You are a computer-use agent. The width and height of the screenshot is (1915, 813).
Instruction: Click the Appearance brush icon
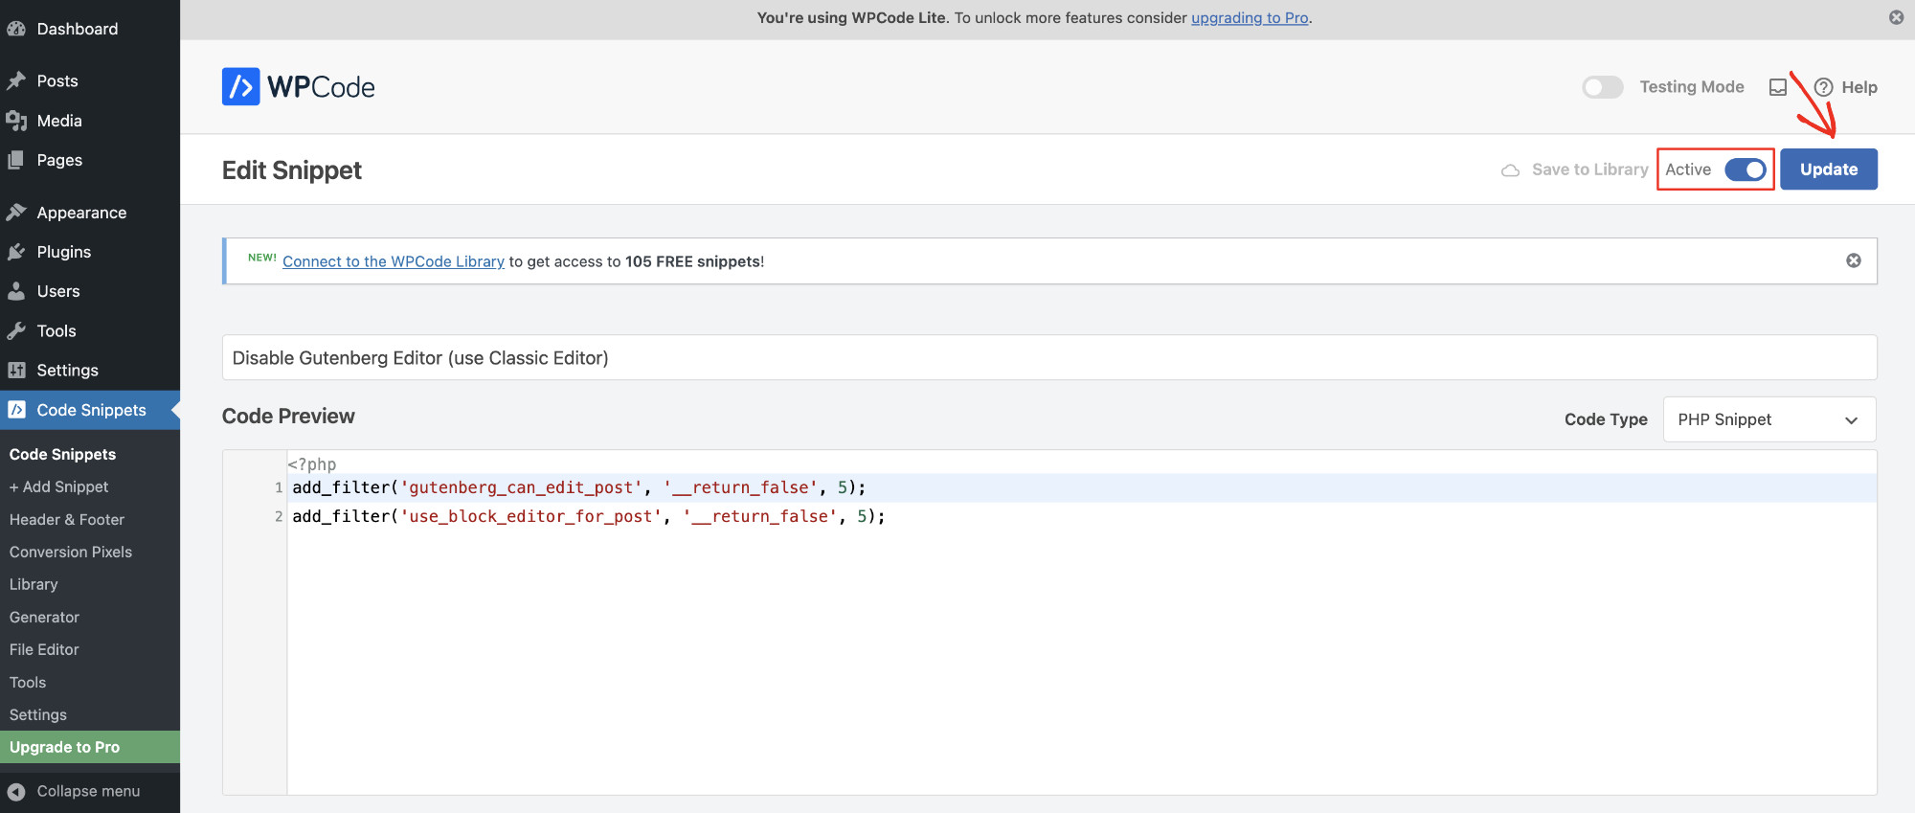point(16,213)
